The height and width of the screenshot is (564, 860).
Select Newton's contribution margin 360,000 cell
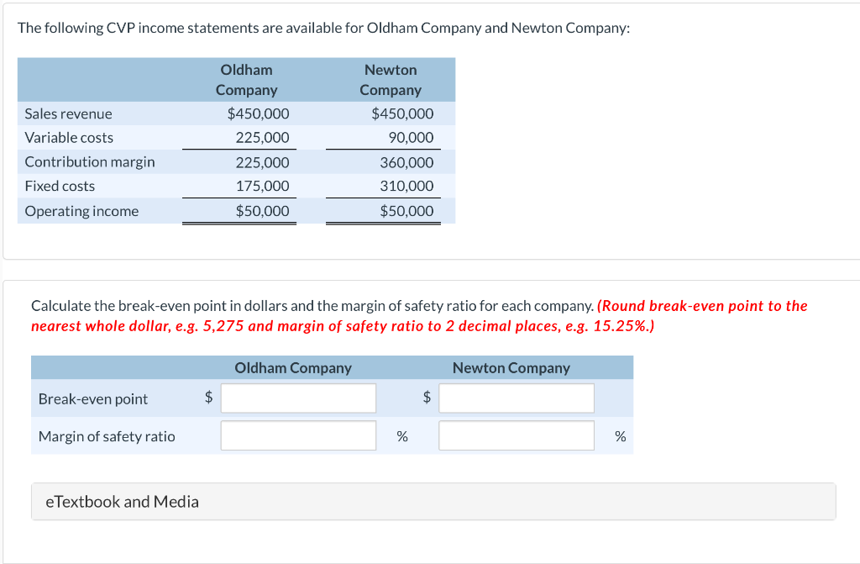pos(406,162)
